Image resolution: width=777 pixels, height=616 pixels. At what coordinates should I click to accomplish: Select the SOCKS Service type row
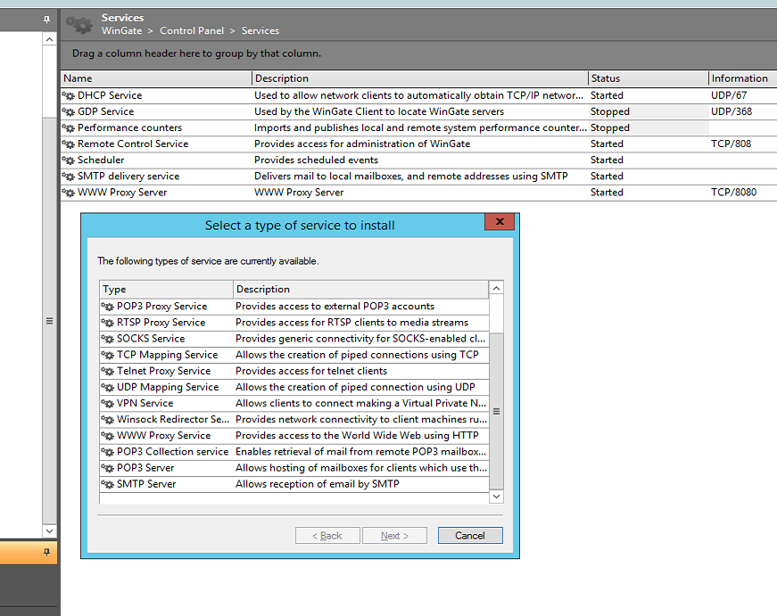pyautogui.click(x=293, y=339)
